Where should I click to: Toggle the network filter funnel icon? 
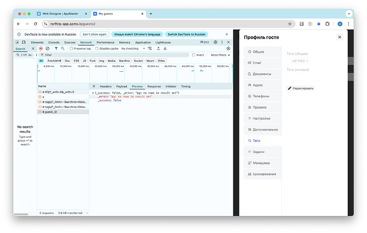point(56,48)
